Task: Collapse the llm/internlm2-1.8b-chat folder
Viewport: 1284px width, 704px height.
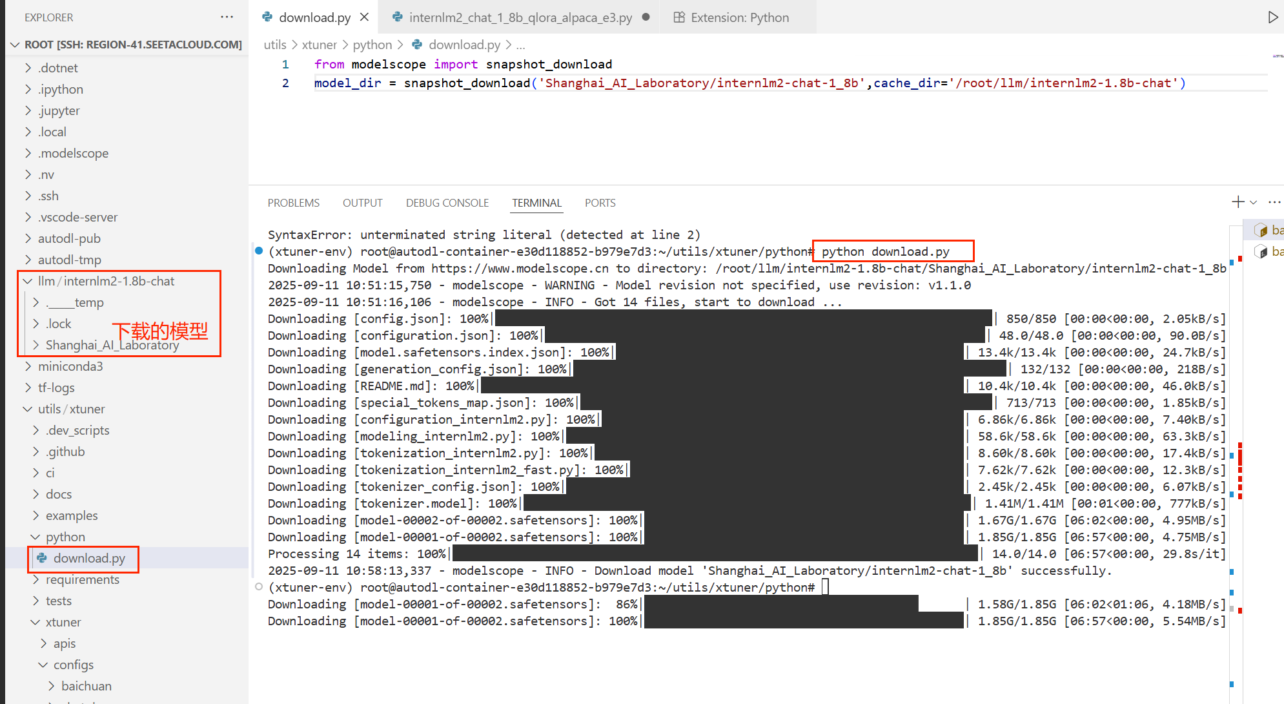Action: point(127,281)
